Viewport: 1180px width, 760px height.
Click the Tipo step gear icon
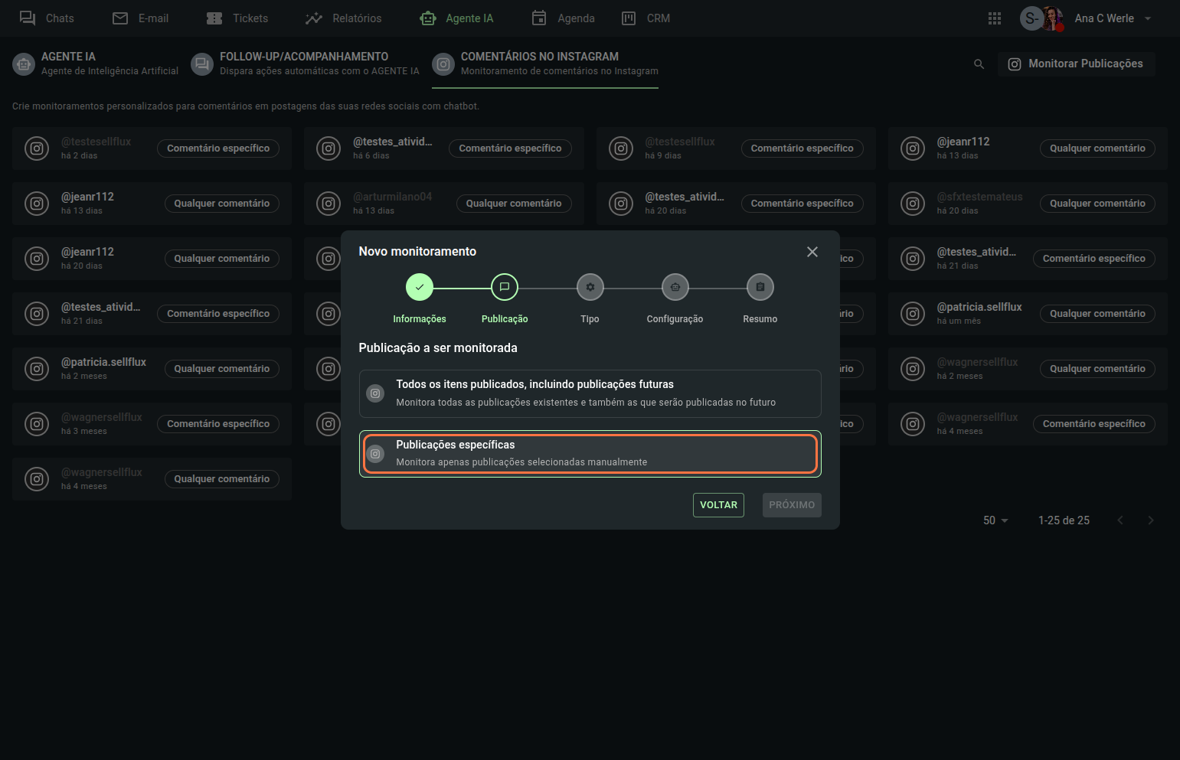click(590, 287)
